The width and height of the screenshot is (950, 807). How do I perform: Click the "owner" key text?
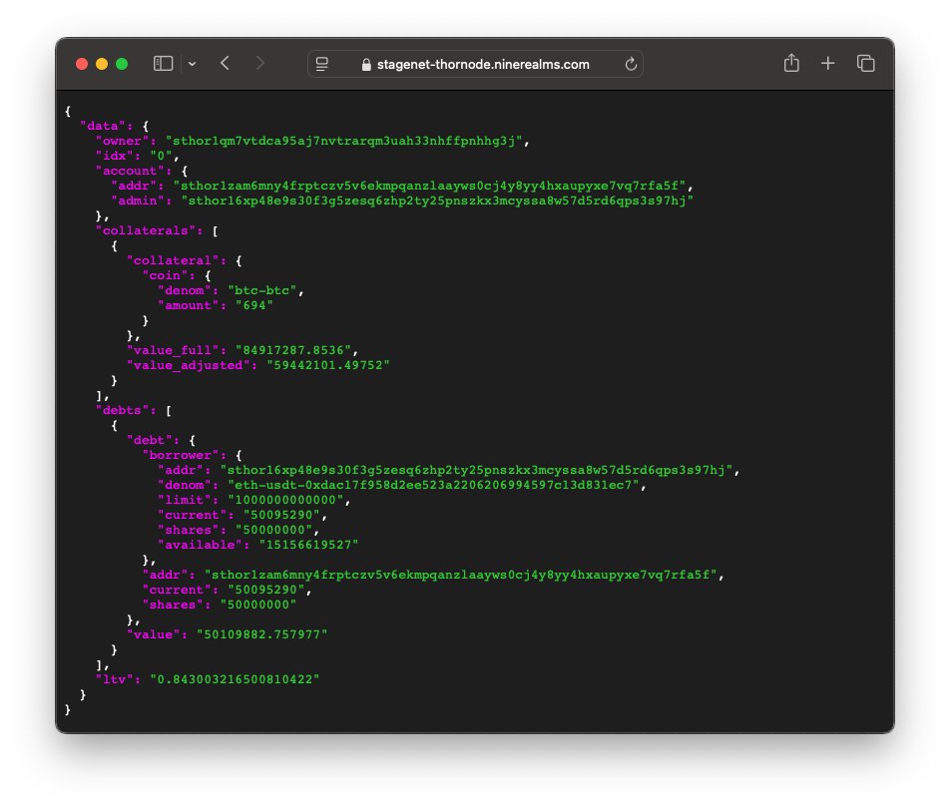point(123,142)
